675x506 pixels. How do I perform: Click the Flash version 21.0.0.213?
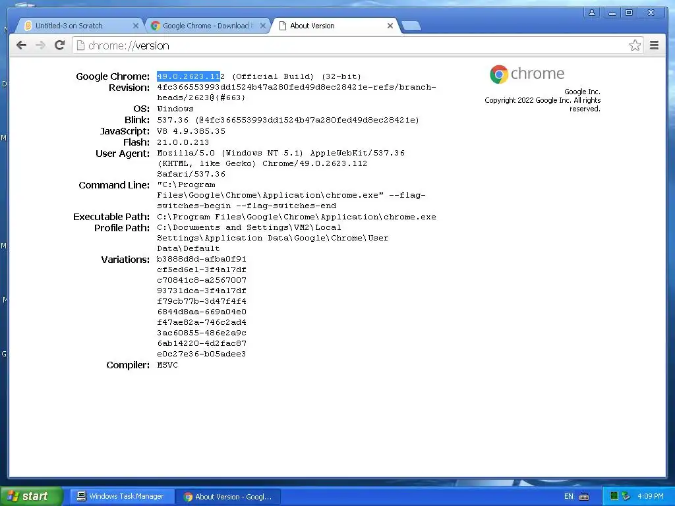(183, 142)
